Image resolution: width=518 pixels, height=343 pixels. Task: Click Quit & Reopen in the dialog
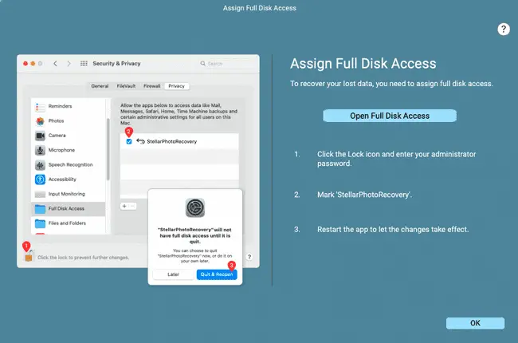217,274
